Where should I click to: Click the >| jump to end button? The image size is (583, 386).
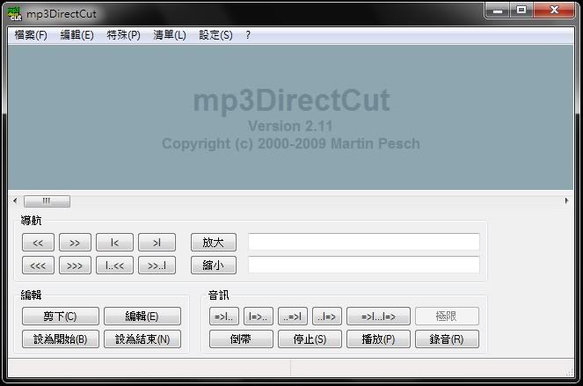click(157, 243)
